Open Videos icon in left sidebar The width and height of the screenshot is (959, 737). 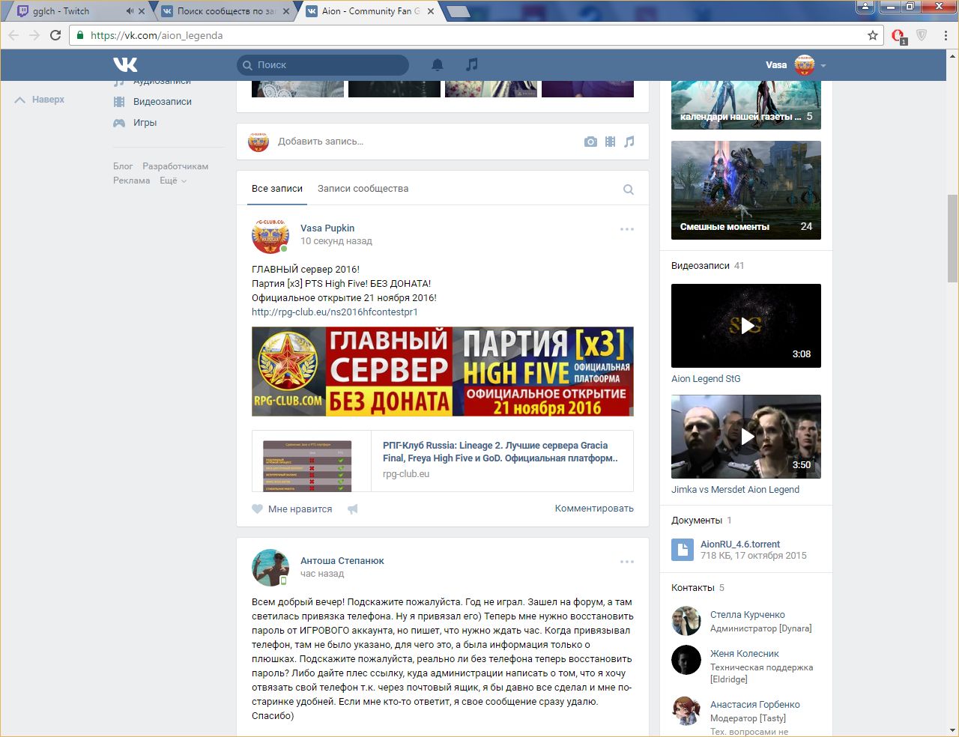119,102
